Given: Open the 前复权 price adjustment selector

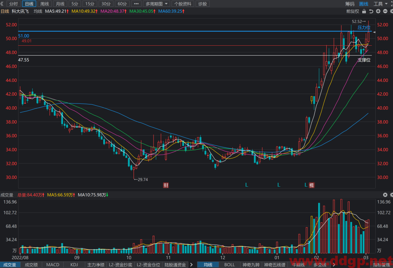Looking at the screenshot, I should pyautogui.click(x=353, y=11).
